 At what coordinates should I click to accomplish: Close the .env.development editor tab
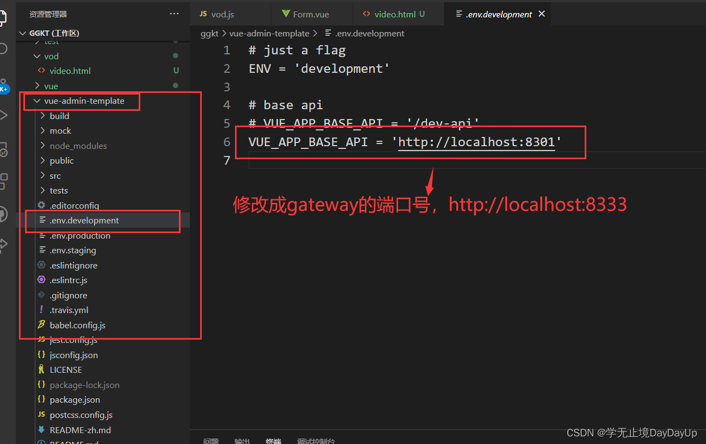(x=542, y=14)
